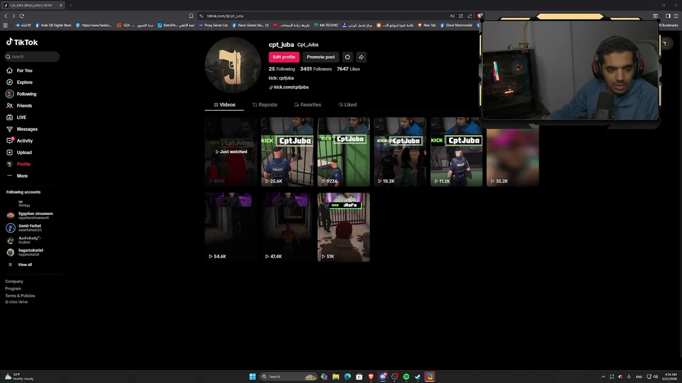This screenshot has width=682, height=383.
Task: Open the Just watched video thumbnail
Action: (x=231, y=152)
